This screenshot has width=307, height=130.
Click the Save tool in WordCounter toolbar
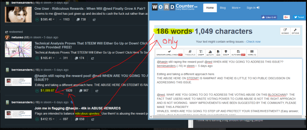coord(218,53)
